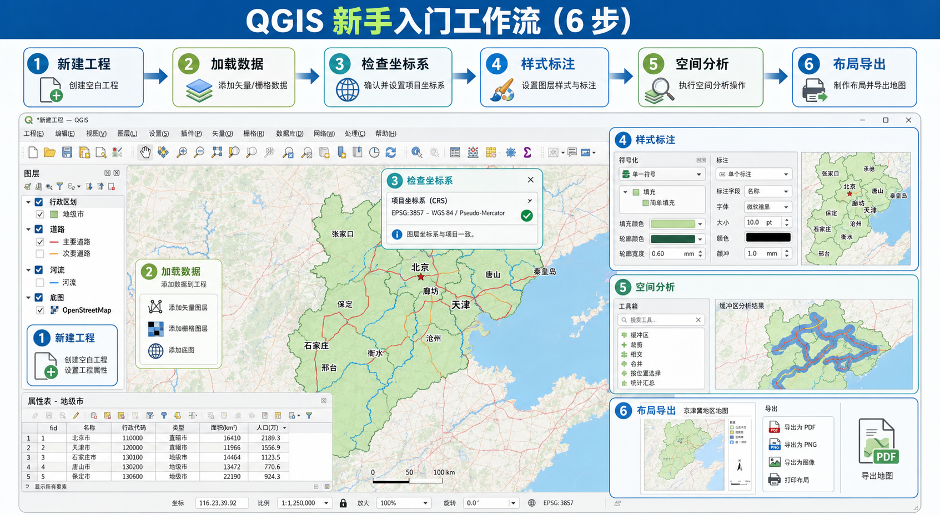Click 导出为 PNG option
The image size is (940, 515).
pyautogui.click(x=793, y=445)
